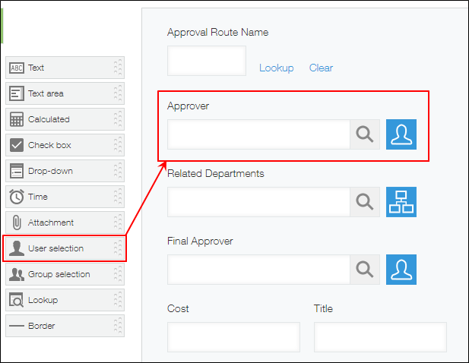Image resolution: width=469 pixels, height=363 pixels.
Task: Select the Time clock field icon
Action: pyautogui.click(x=16, y=197)
